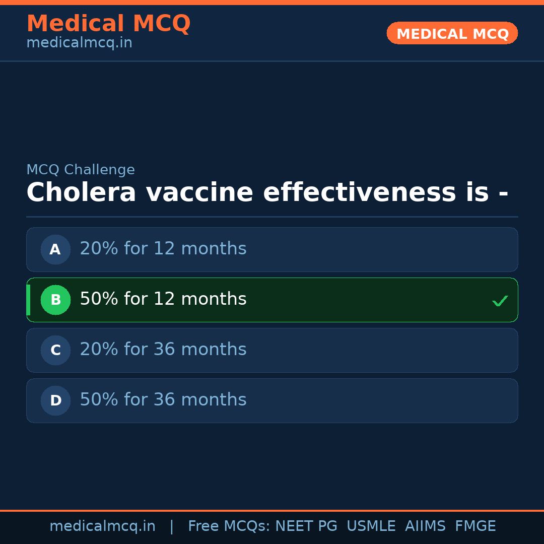Choose answer text "20% for 36 months"

163,350
